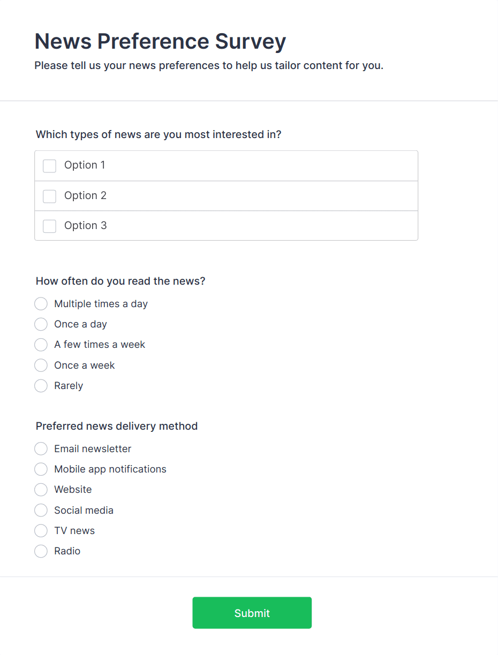The image size is (498, 655).
Task: Check the Option 2 checkbox
Action: coord(49,196)
